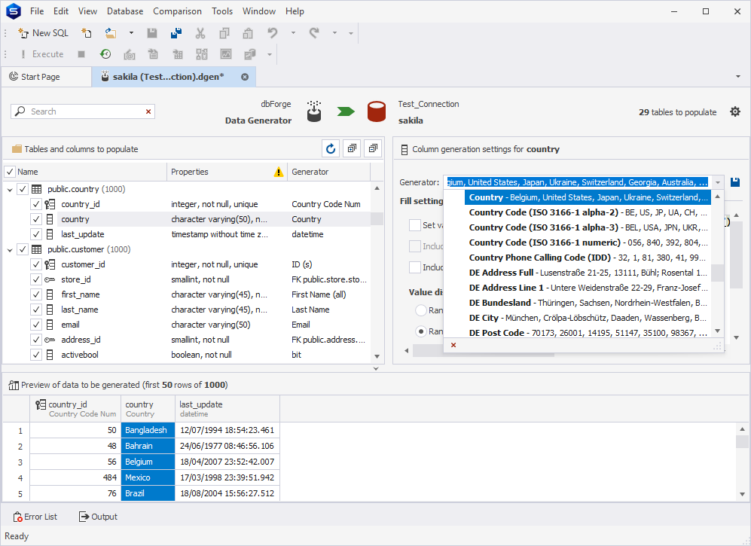Click the Open file folder icon
The image size is (751, 546).
111,33
